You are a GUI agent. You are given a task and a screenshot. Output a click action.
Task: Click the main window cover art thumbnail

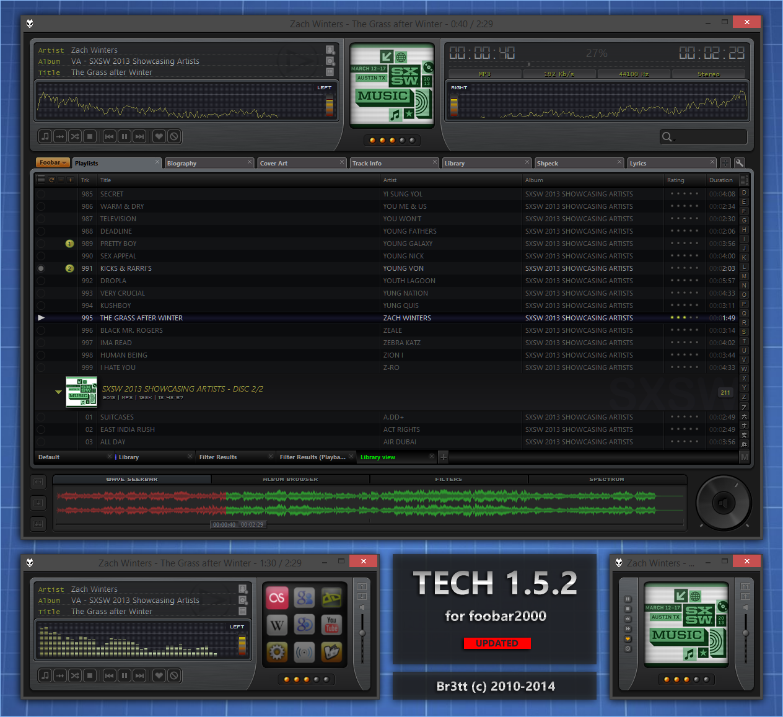391,85
